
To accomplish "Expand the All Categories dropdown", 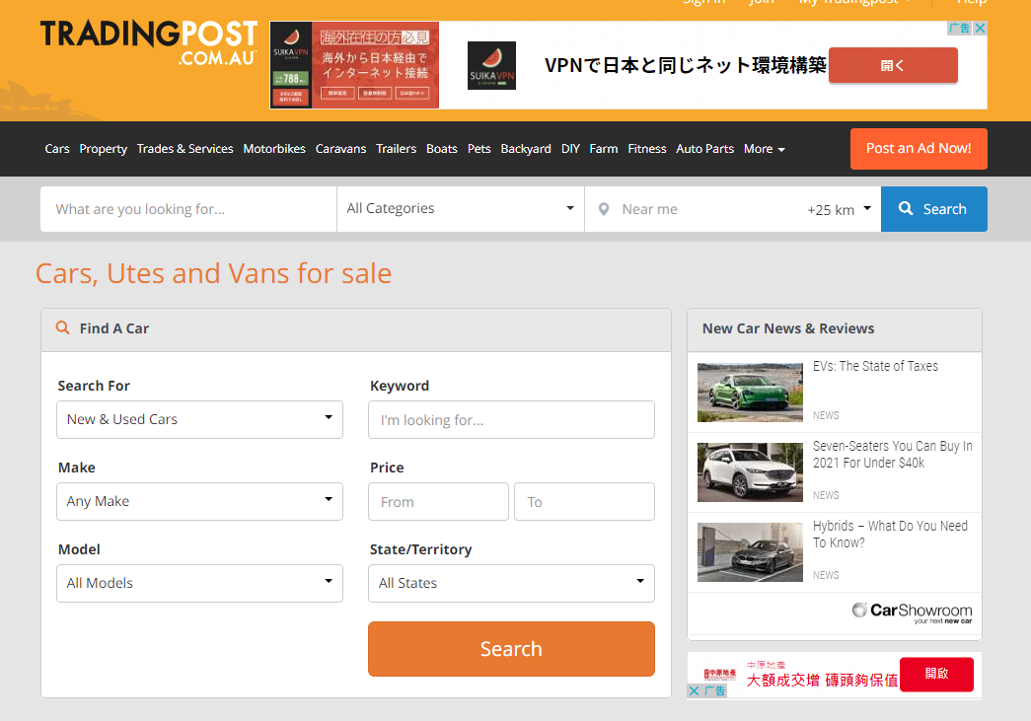I will [x=460, y=209].
